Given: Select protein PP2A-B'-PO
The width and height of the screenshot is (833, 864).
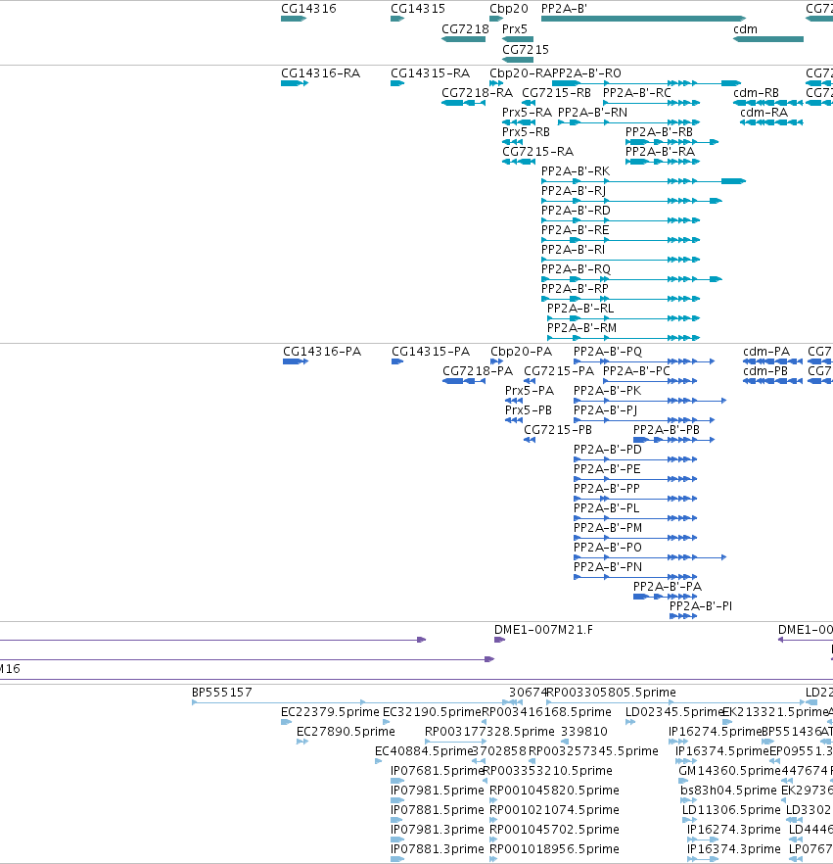Looking at the screenshot, I should click(x=608, y=548).
